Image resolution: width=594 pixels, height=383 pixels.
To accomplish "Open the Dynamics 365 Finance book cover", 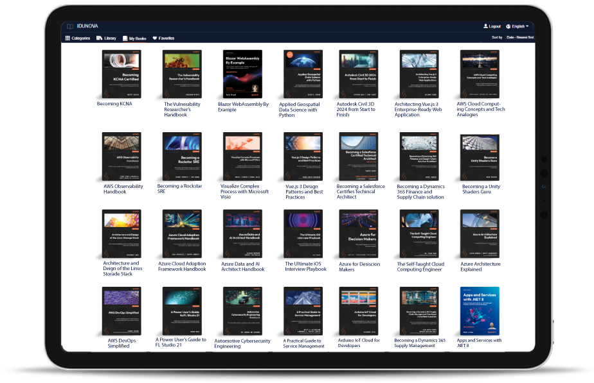I will pyautogui.click(x=419, y=157).
